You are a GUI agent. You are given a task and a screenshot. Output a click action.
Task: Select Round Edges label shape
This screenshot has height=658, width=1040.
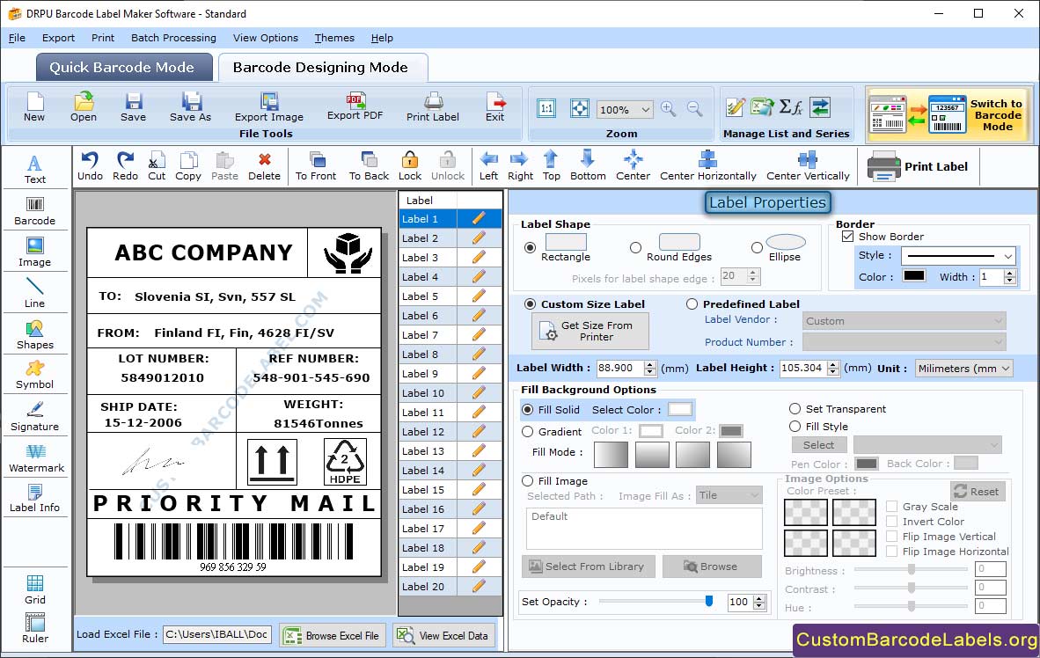click(x=635, y=247)
